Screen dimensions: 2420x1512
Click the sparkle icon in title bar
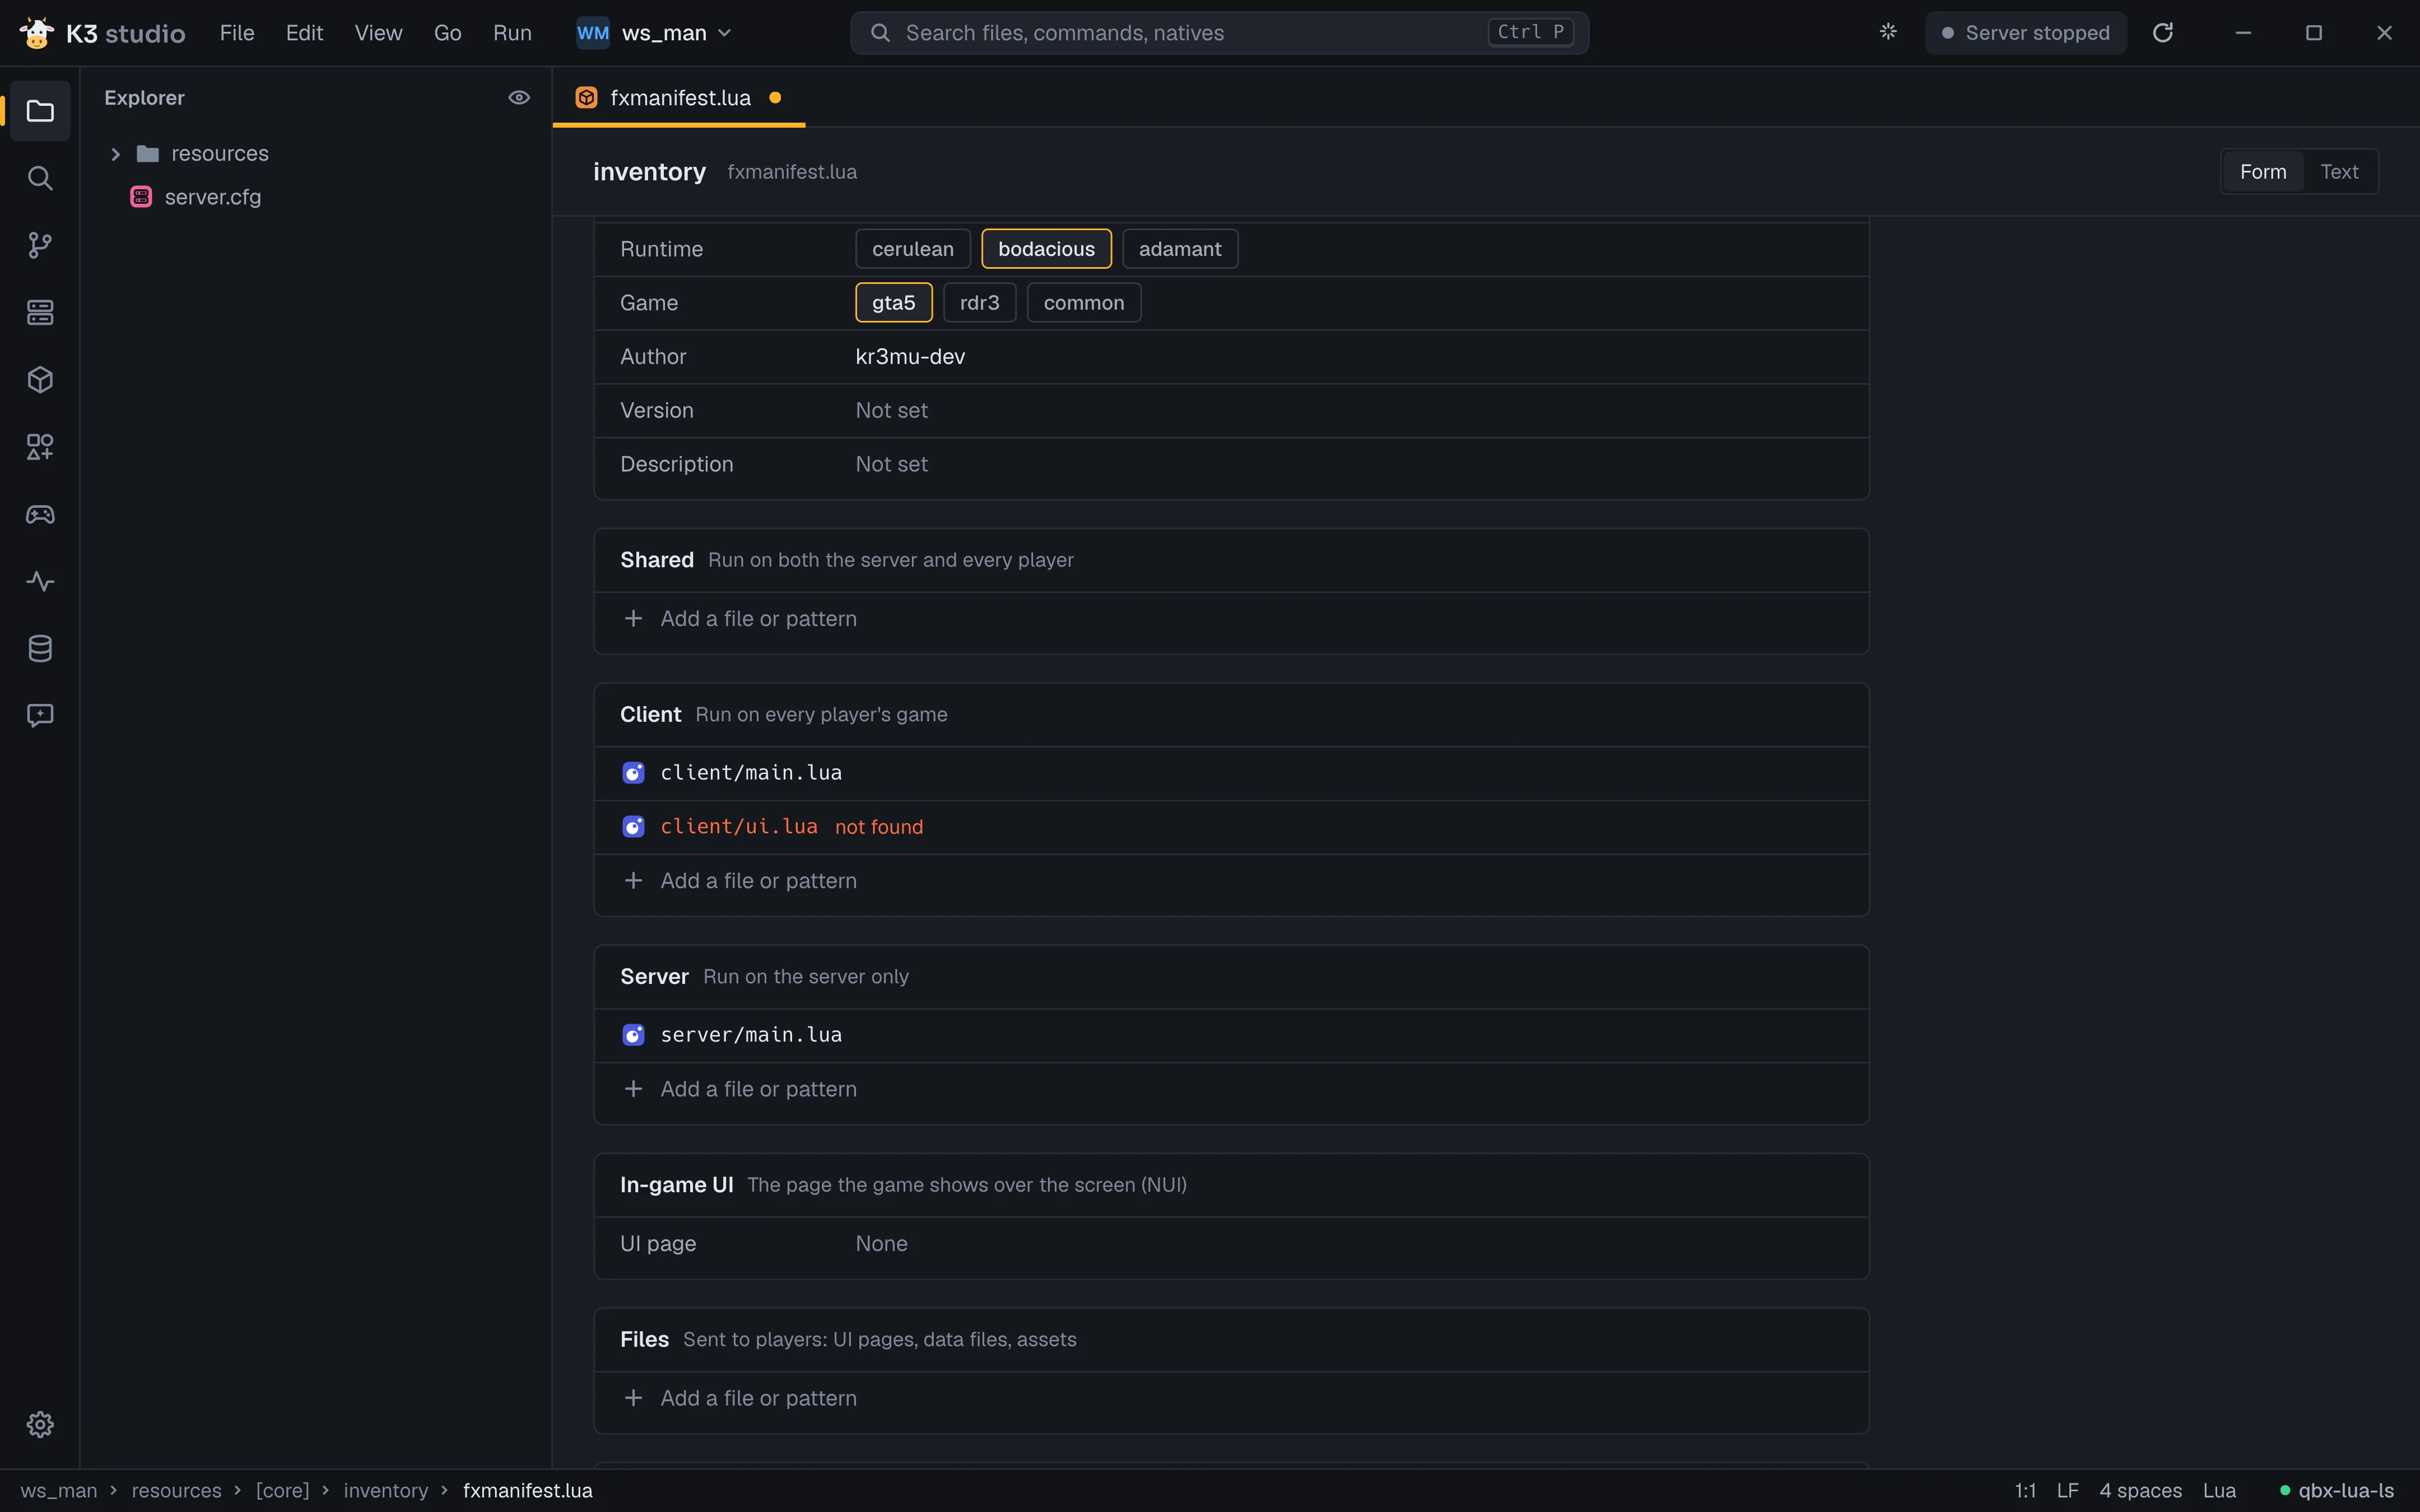click(x=1888, y=32)
